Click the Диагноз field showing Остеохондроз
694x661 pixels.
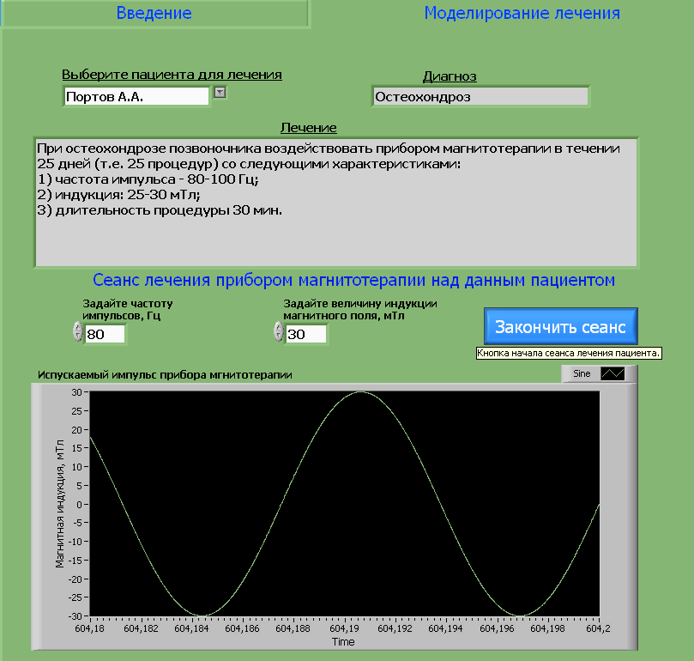coord(480,97)
